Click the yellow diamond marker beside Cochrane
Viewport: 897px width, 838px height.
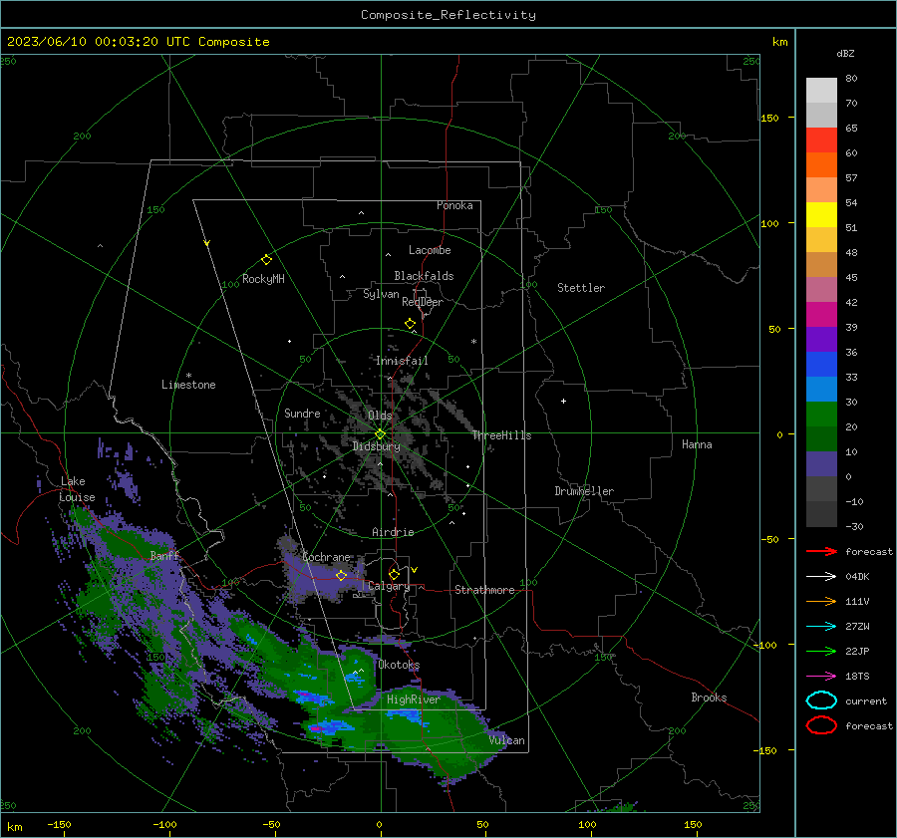341,576
